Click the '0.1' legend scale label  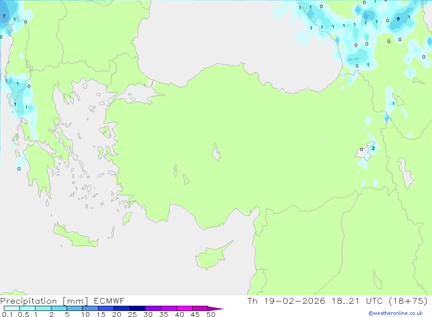pyautogui.click(x=7, y=314)
